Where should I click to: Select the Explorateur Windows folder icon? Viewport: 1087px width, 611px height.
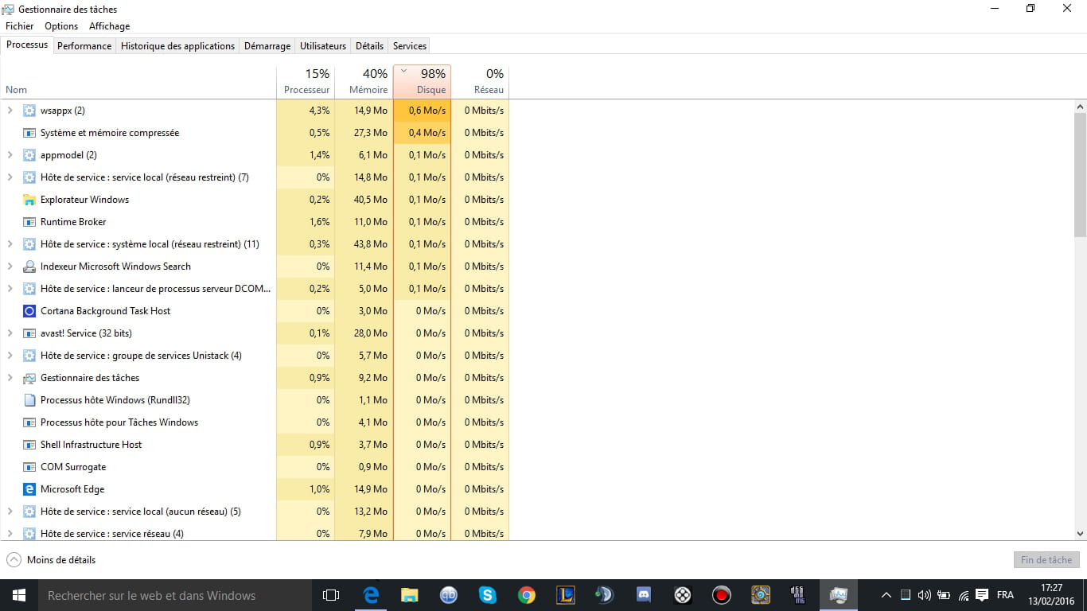point(29,200)
